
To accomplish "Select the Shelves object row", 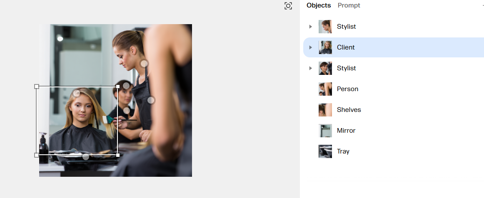I will (394, 110).
